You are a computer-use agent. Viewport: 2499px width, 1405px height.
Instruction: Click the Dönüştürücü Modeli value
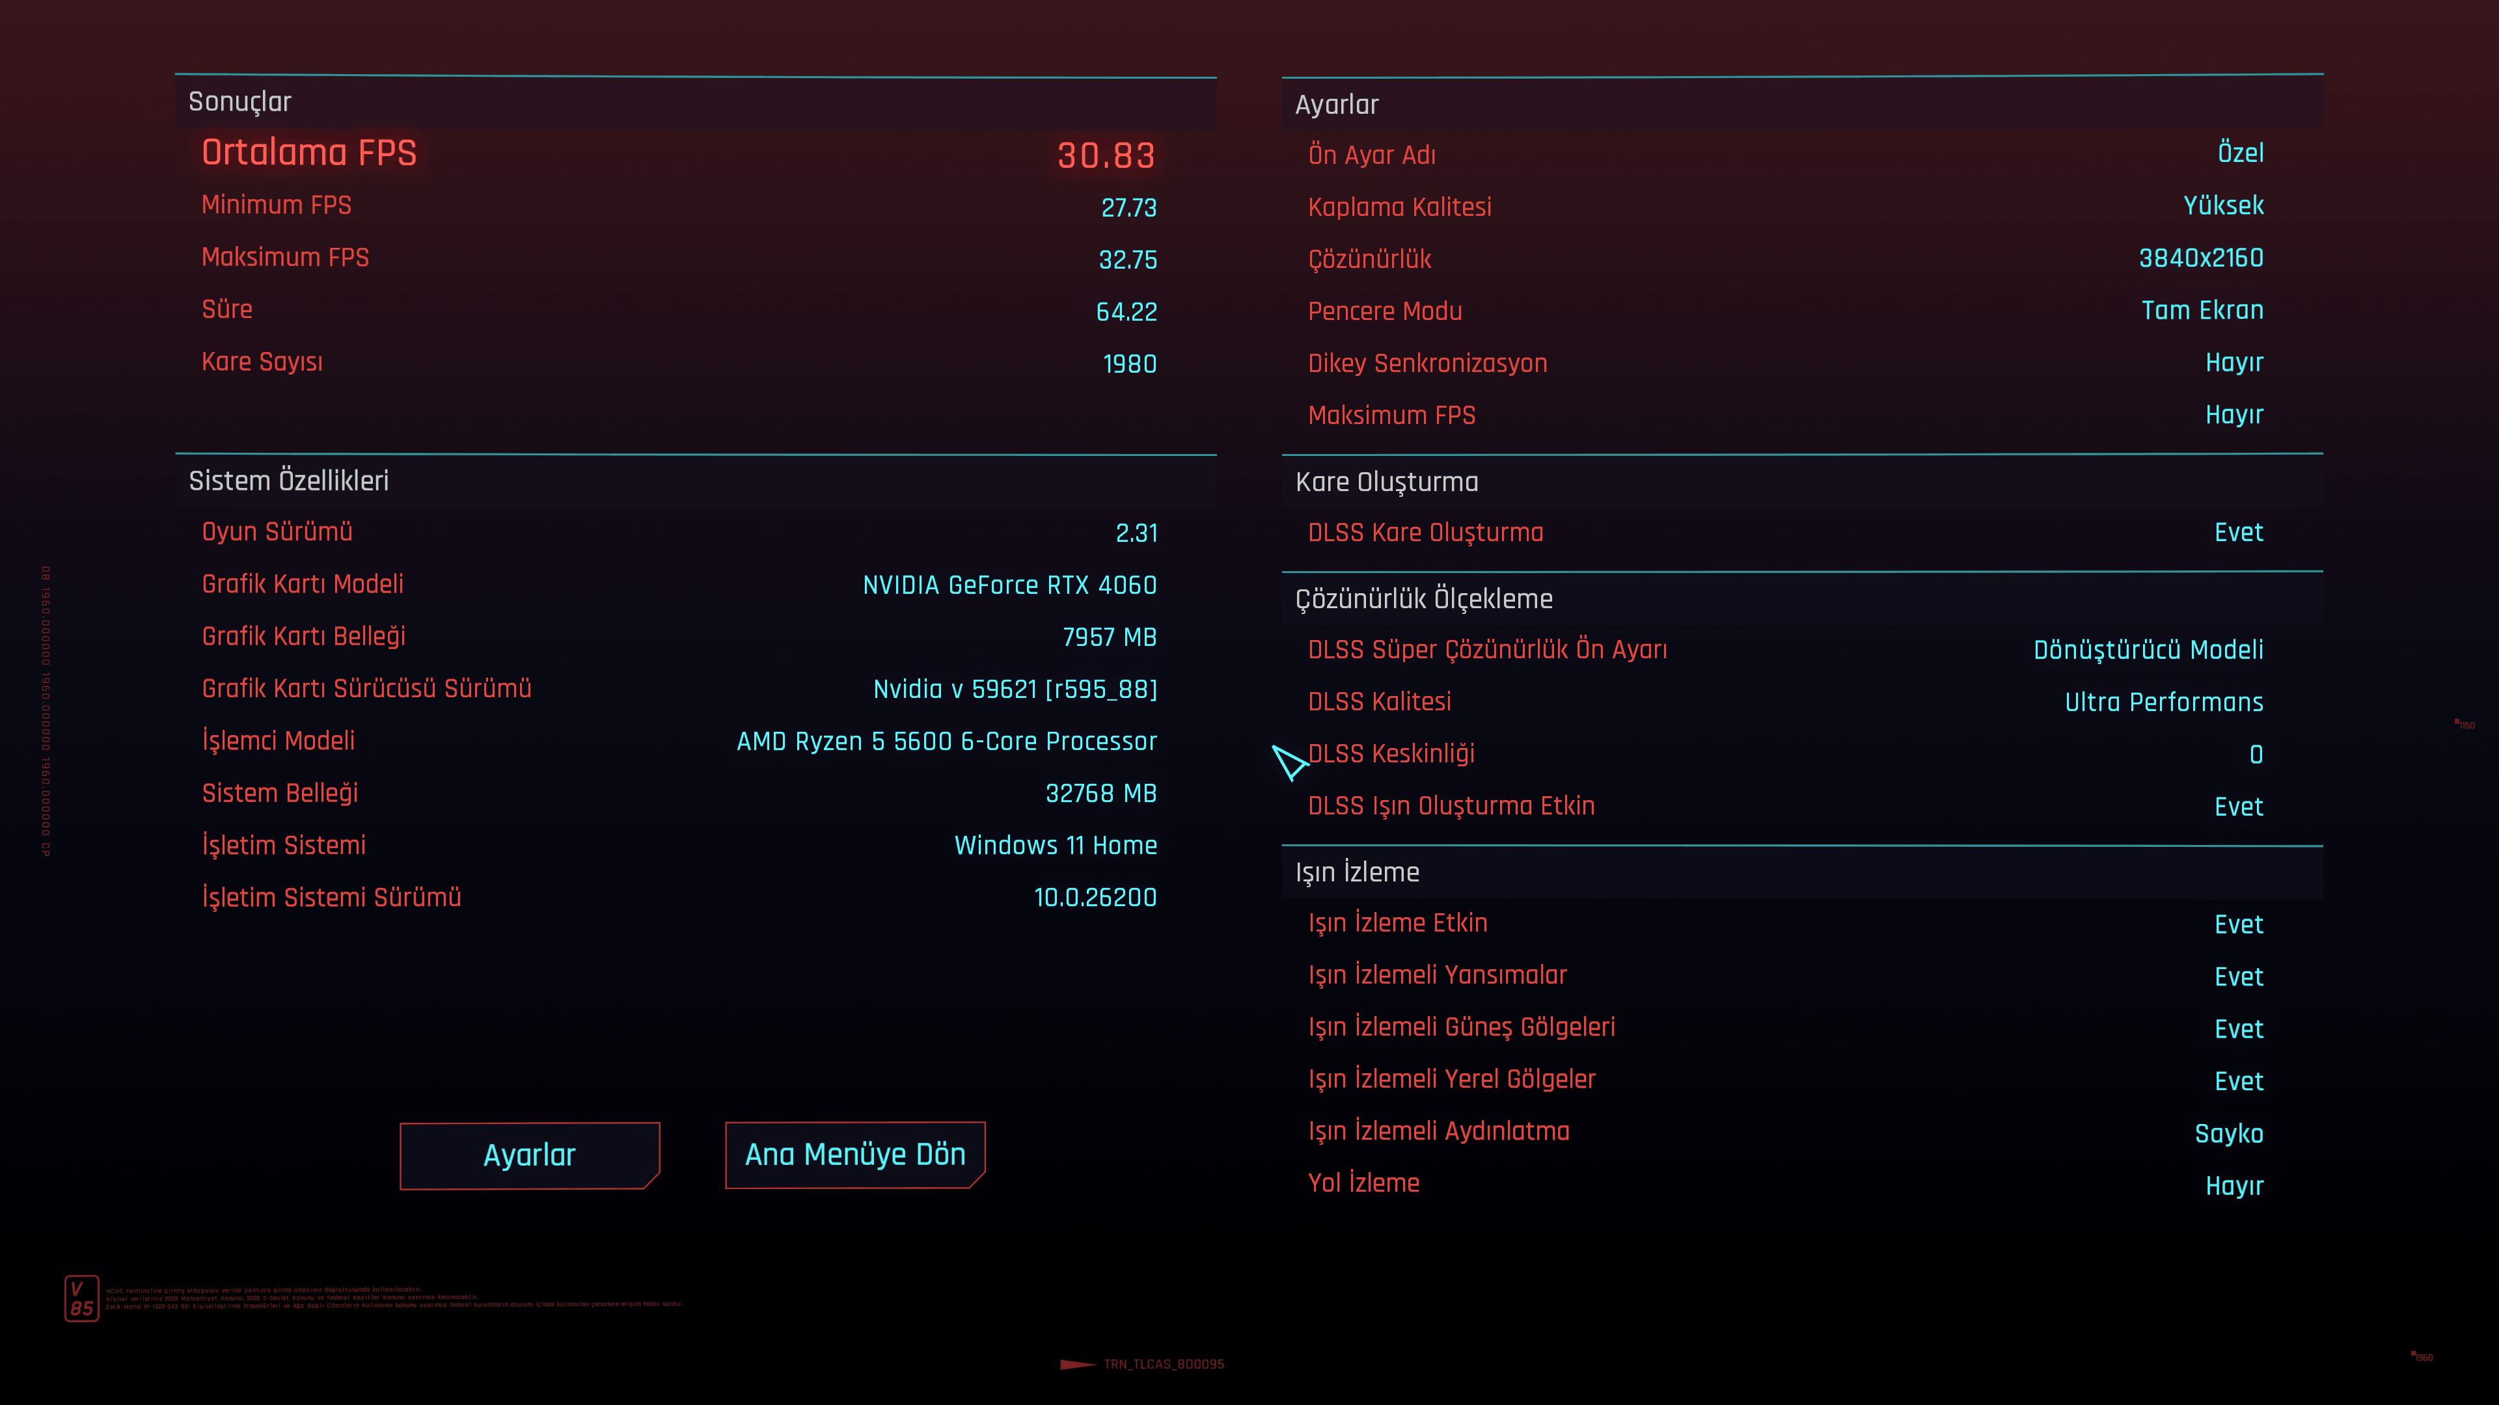click(x=2148, y=650)
